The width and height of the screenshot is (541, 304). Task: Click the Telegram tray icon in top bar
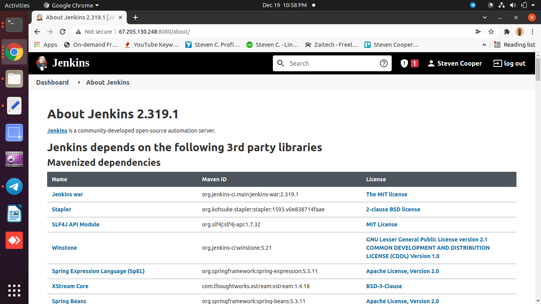(473, 5)
